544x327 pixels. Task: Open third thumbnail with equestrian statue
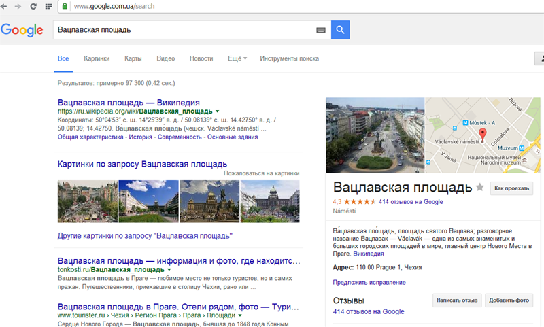(x=209, y=201)
